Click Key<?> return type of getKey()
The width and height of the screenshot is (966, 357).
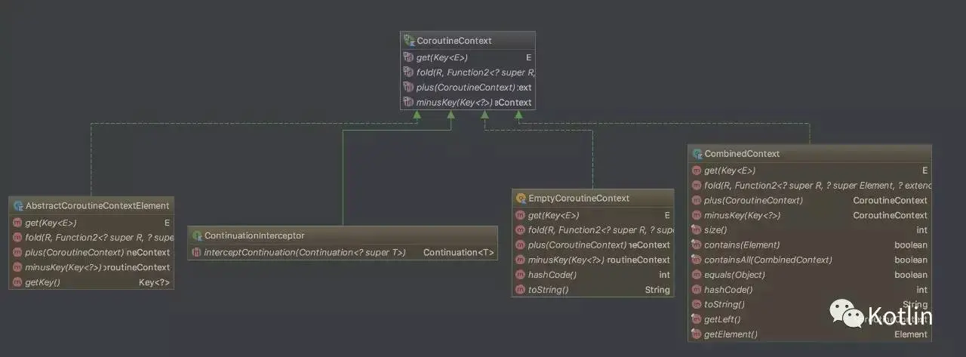155,282
